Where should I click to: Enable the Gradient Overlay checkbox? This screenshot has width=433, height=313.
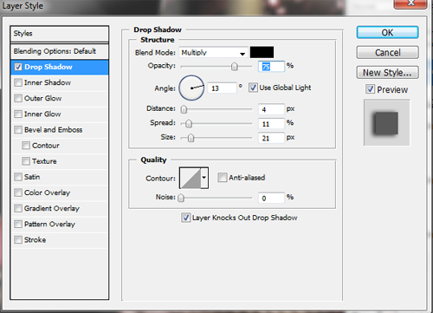click(x=18, y=208)
